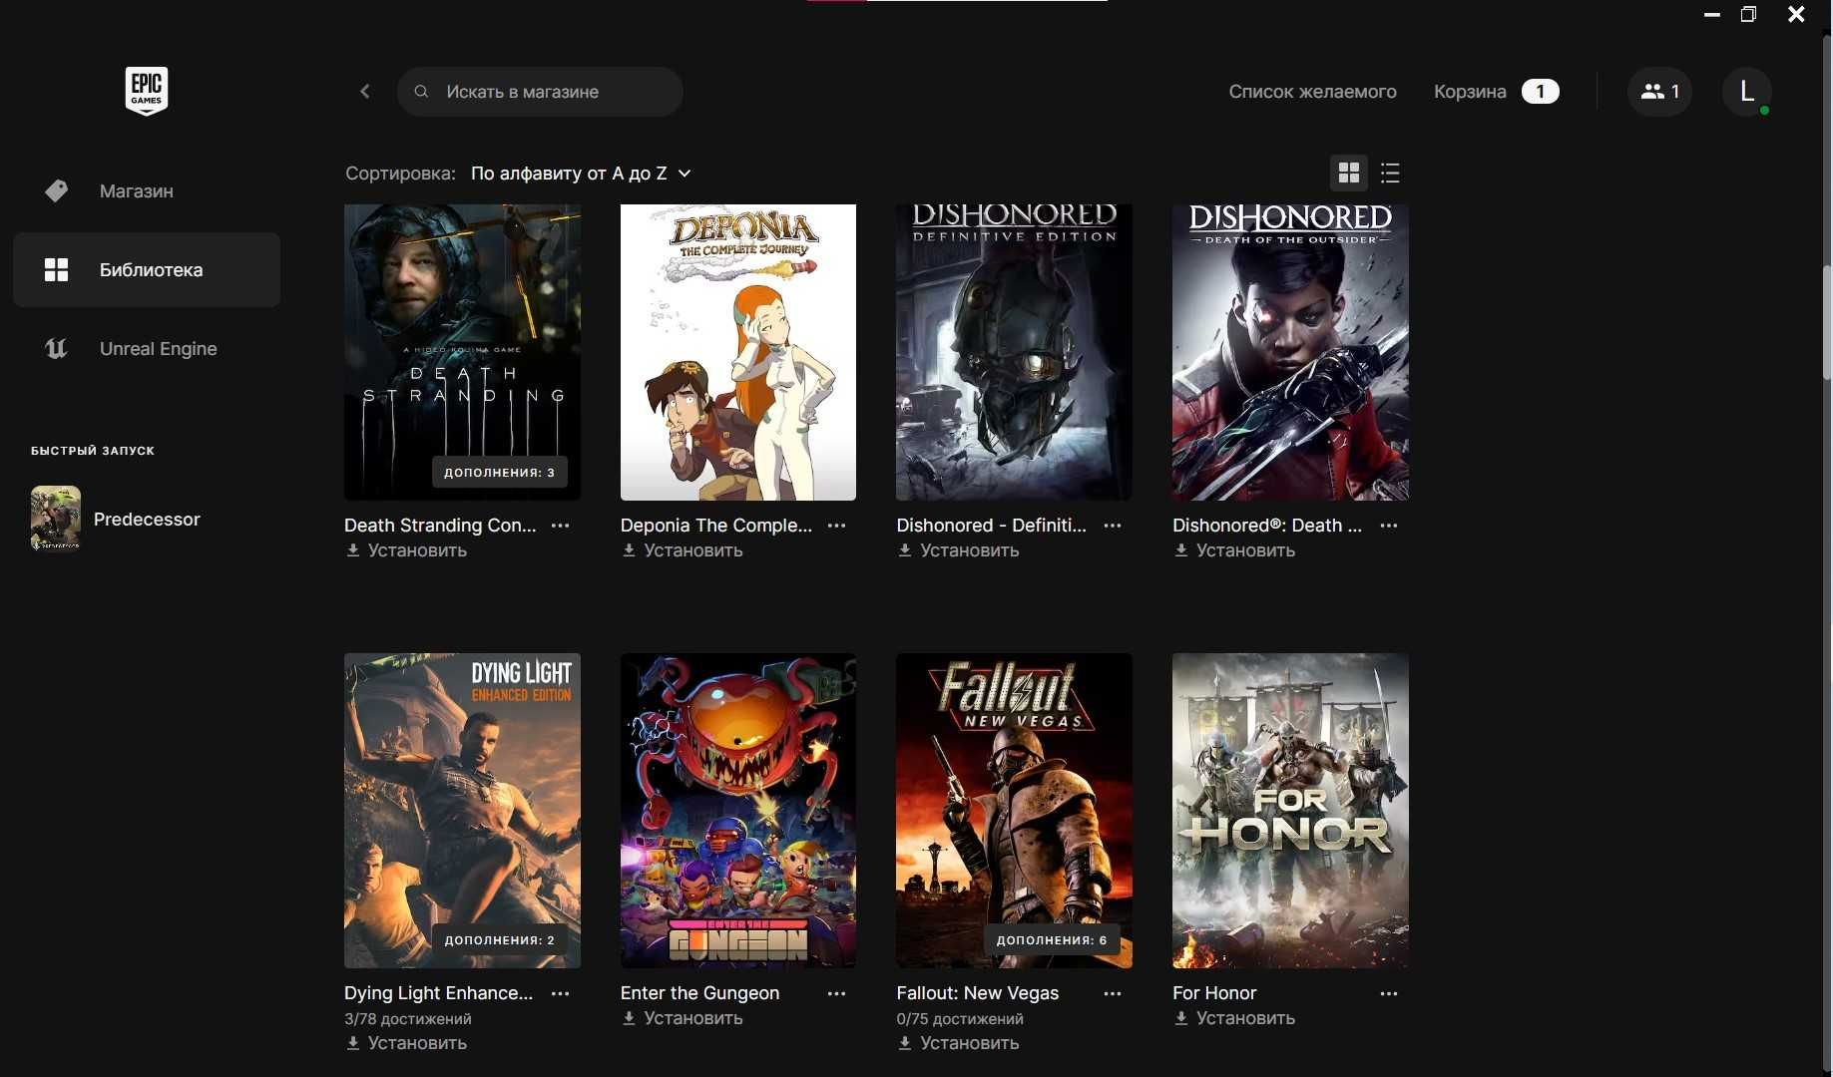Open more options for Deponia The Complete Journey
Viewport: 1833px width, 1077px height.
[836, 526]
